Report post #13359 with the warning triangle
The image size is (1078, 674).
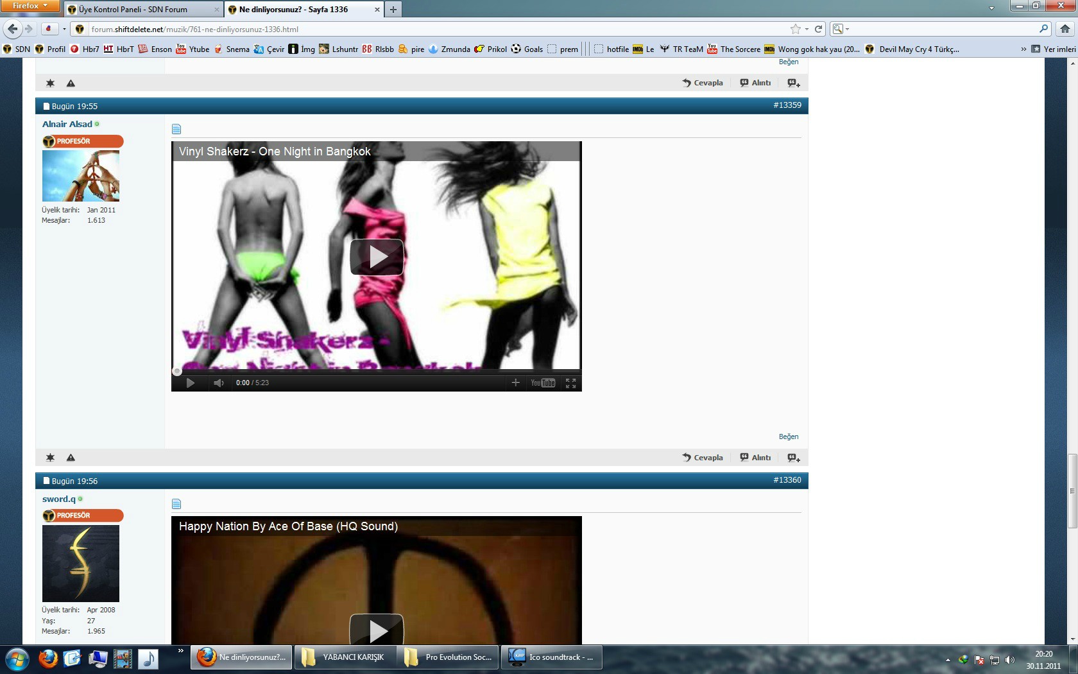71,458
